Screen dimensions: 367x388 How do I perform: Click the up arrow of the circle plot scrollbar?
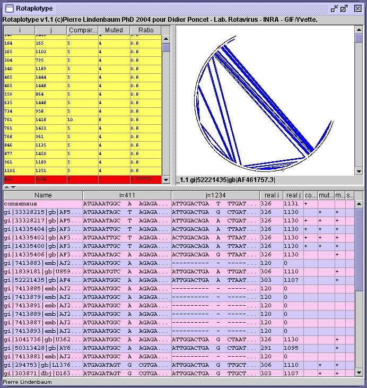pos(359,30)
